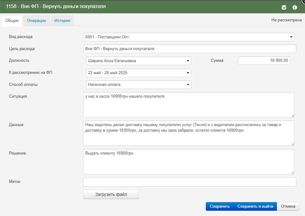
Task: Select the Общие tab
Action: (12, 21)
